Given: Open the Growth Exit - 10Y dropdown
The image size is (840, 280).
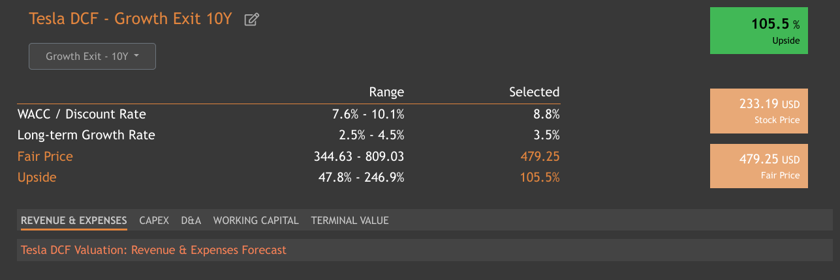Looking at the screenshot, I should pos(92,56).
